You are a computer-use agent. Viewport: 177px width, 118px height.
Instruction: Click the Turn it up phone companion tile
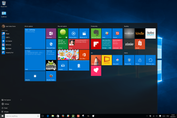pyautogui.click(x=51, y=55)
